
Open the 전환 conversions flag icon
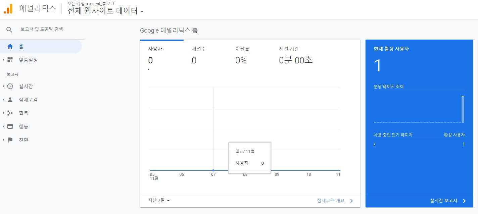(10, 140)
